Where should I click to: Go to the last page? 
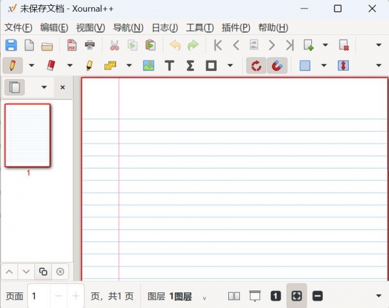pyautogui.click(x=290, y=45)
